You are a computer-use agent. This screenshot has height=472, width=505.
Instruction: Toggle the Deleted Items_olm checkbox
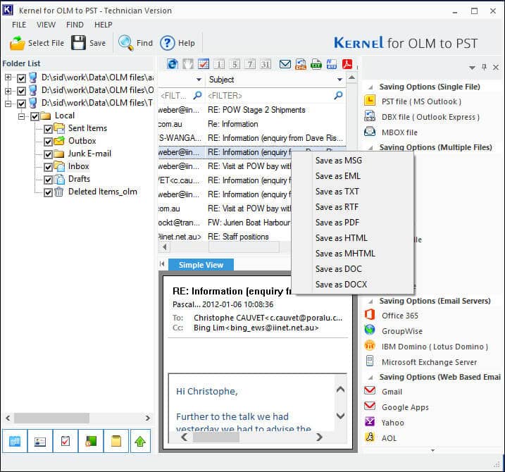(x=48, y=192)
